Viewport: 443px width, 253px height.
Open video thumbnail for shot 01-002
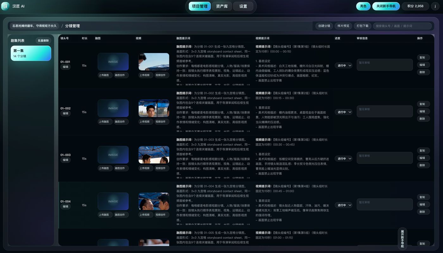154,108
